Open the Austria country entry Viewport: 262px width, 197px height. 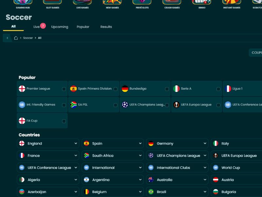[x=236, y=180]
